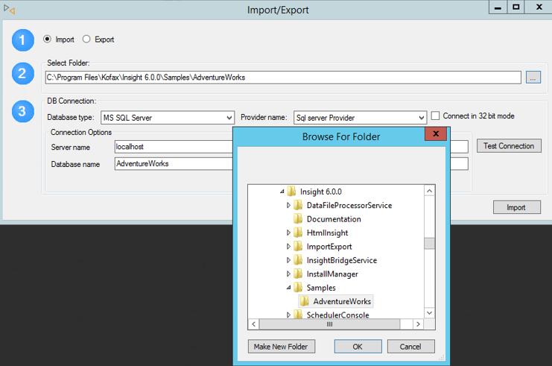The image size is (552, 366).
Task: Click the Documentation folder name
Action: [334, 219]
